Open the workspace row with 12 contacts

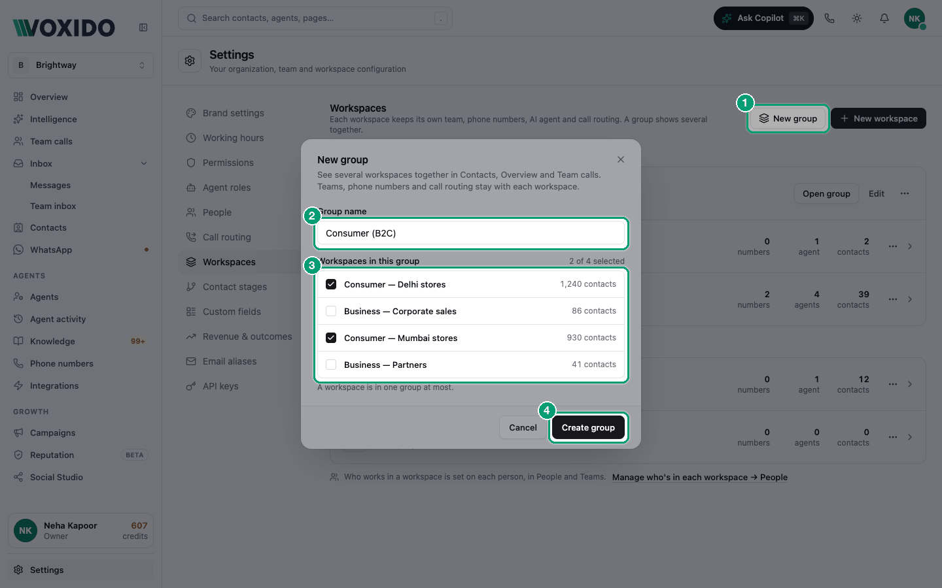(x=910, y=384)
